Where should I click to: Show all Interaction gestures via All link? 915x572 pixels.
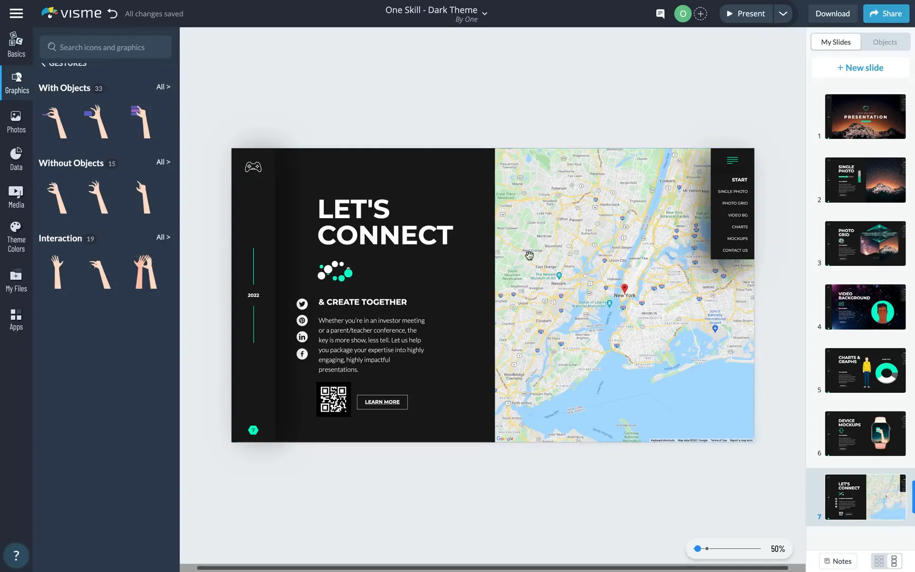(163, 237)
